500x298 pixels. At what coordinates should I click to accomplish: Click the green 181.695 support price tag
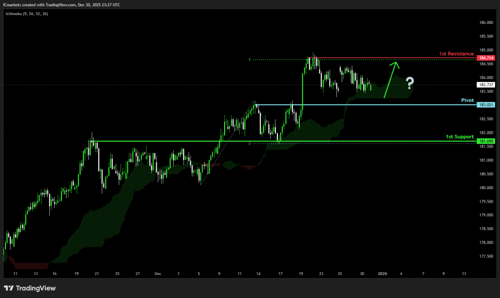(486, 141)
